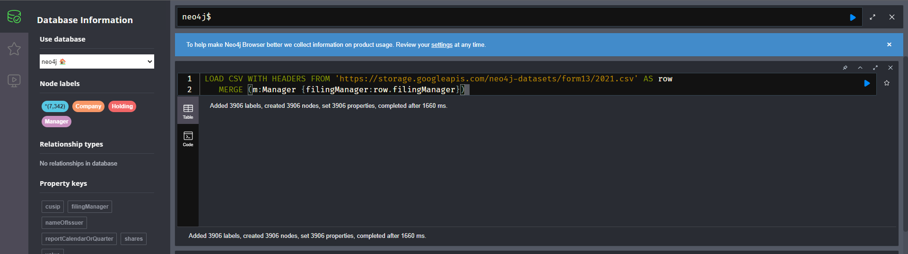Clear the top query editor with the X

(892, 17)
